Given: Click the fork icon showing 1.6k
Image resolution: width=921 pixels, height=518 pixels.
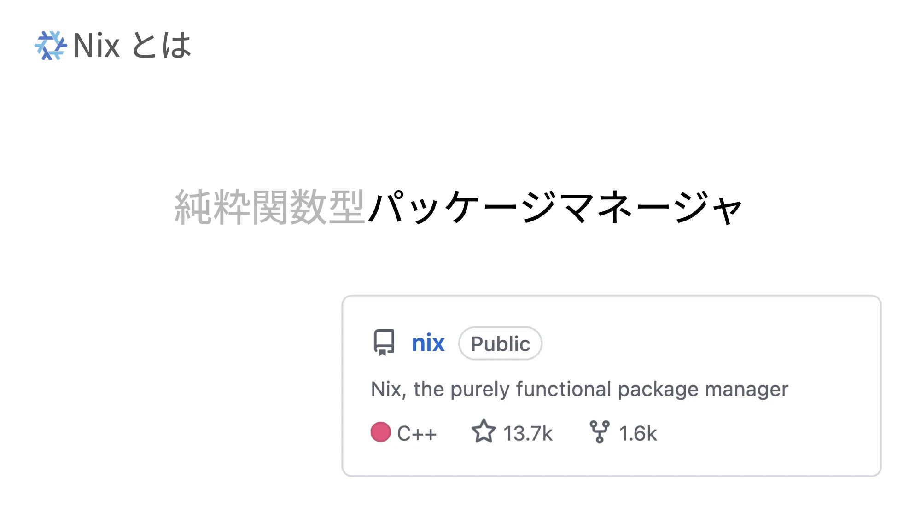Looking at the screenshot, I should pos(601,431).
